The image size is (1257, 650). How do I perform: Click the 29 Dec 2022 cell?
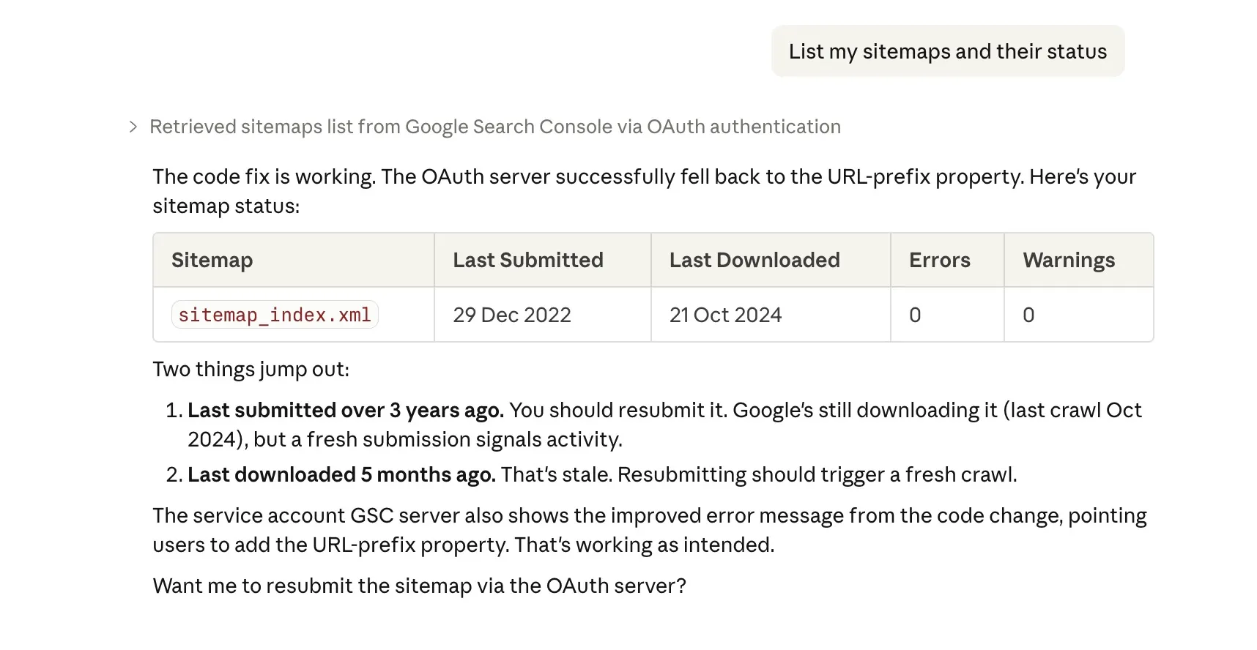pyautogui.click(x=512, y=315)
